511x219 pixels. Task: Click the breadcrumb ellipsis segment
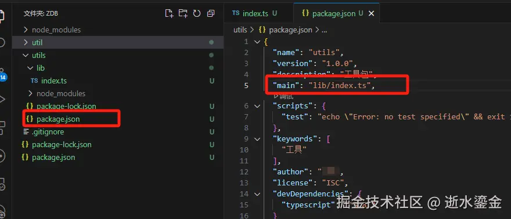click(324, 30)
